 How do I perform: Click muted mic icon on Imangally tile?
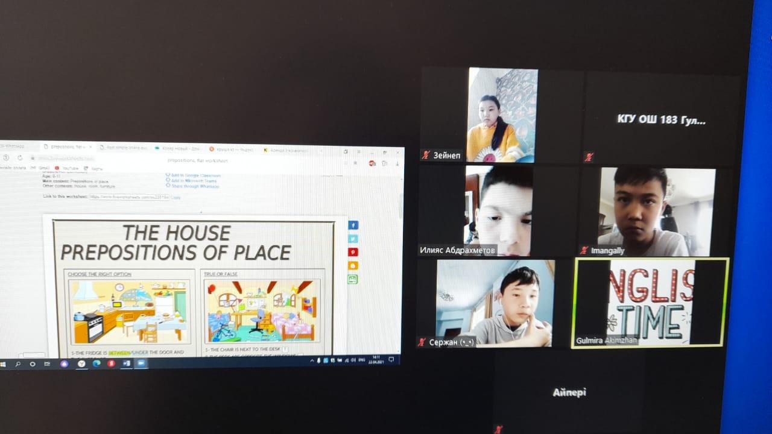[584, 250]
